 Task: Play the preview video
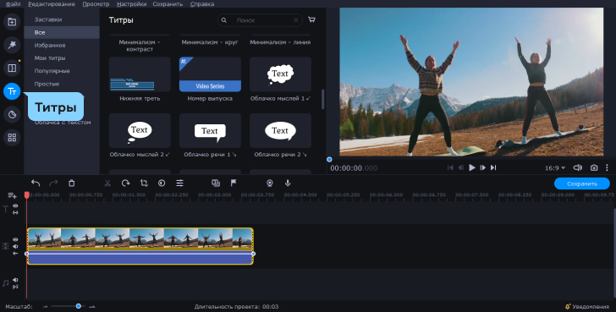click(x=472, y=167)
